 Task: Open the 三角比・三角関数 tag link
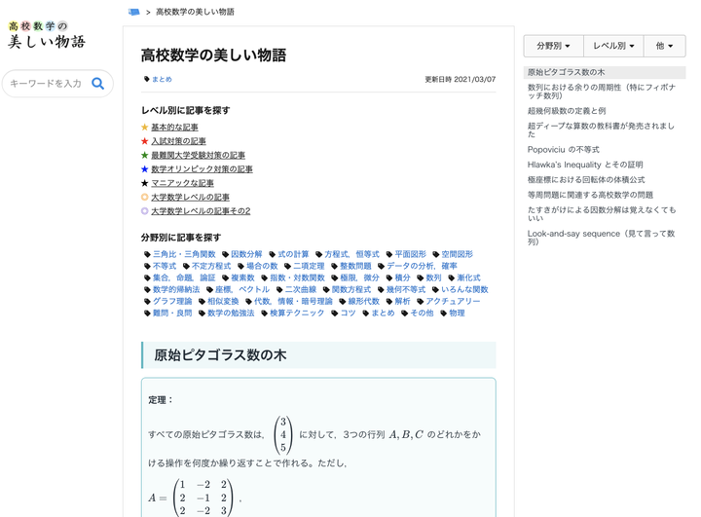[x=184, y=254]
